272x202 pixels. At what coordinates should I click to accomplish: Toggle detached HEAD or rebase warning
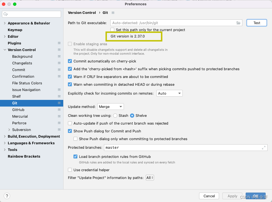click(70, 85)
